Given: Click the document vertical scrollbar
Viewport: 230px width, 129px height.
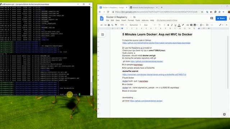Looking at the screenshot, I should [x=228, y=62].
